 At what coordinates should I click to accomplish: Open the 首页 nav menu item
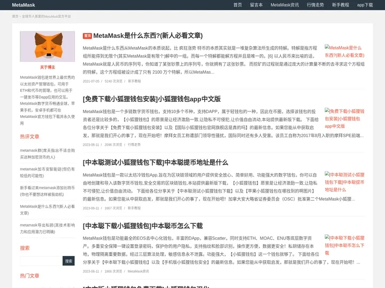(x=237, y=5)
